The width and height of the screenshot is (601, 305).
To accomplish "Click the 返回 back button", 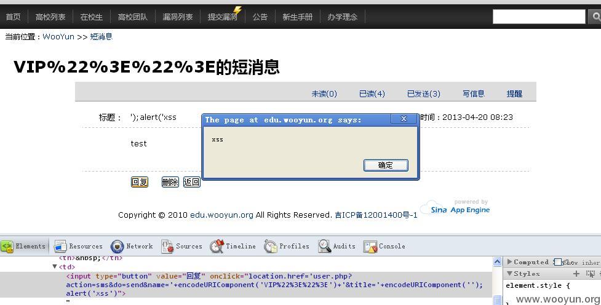I will coord(192,182).
